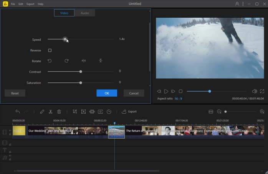Viewport: 268px width, 174px height.
Task: Mute the music track
Action: tap(10, 156)
